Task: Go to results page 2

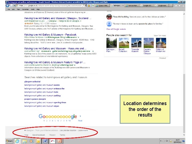Action: coord(47,121)
